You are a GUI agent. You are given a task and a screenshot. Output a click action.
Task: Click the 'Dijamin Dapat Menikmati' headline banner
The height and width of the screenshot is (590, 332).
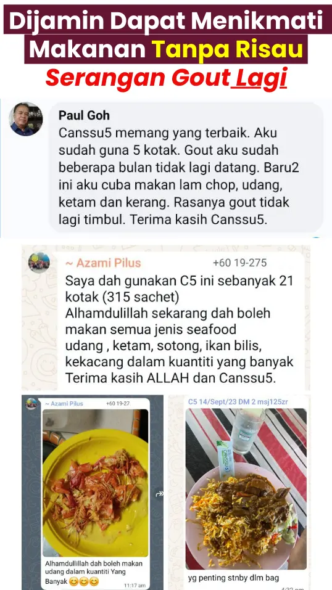tap(166, 20)
